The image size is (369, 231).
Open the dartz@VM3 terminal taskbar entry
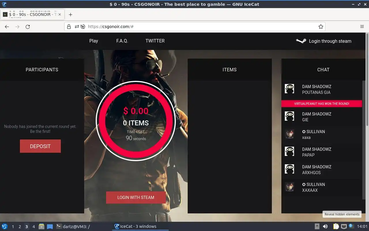pos(73,226)
